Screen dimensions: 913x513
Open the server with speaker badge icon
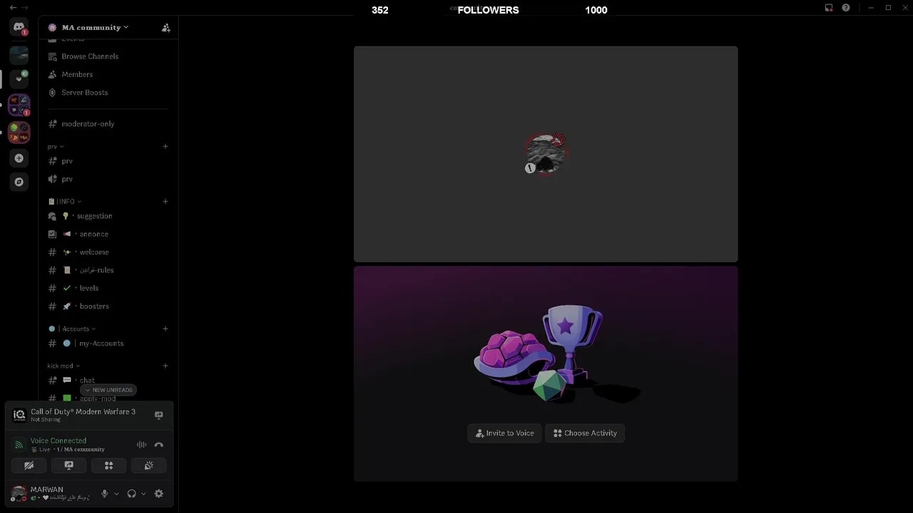click(19, 78)
